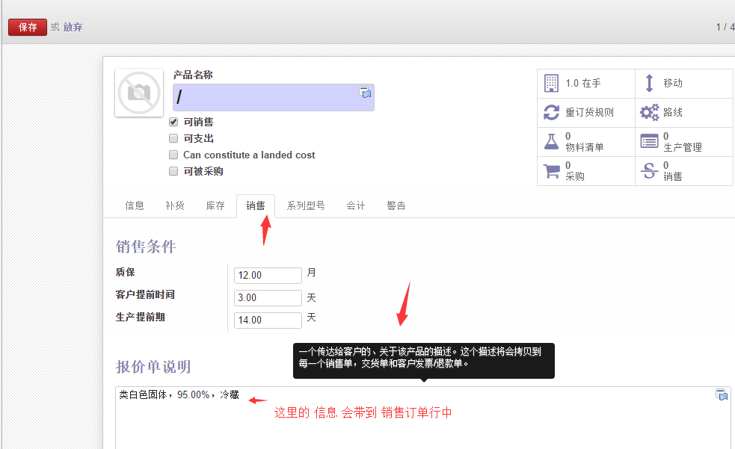This screenshot has height=449, width=735.
Task: Click the 采购 shopping cart icon
Action: (x=551, y=171)
